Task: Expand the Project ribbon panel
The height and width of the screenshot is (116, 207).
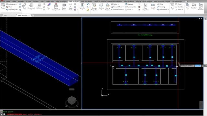Action: click(x=11, y=13)
